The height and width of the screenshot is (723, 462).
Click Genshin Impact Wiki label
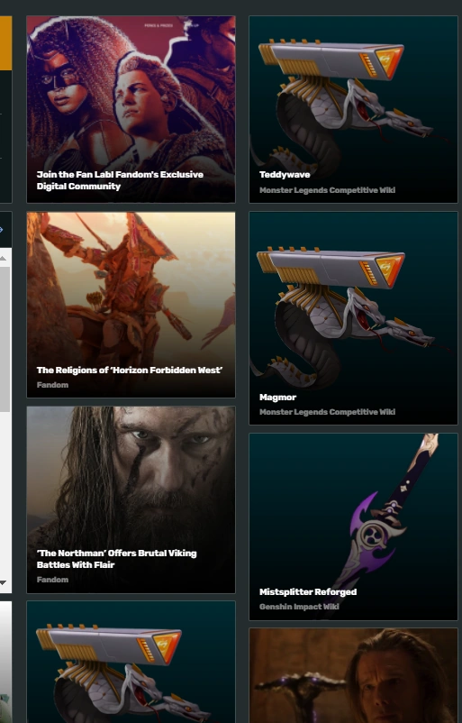(299, 607)
